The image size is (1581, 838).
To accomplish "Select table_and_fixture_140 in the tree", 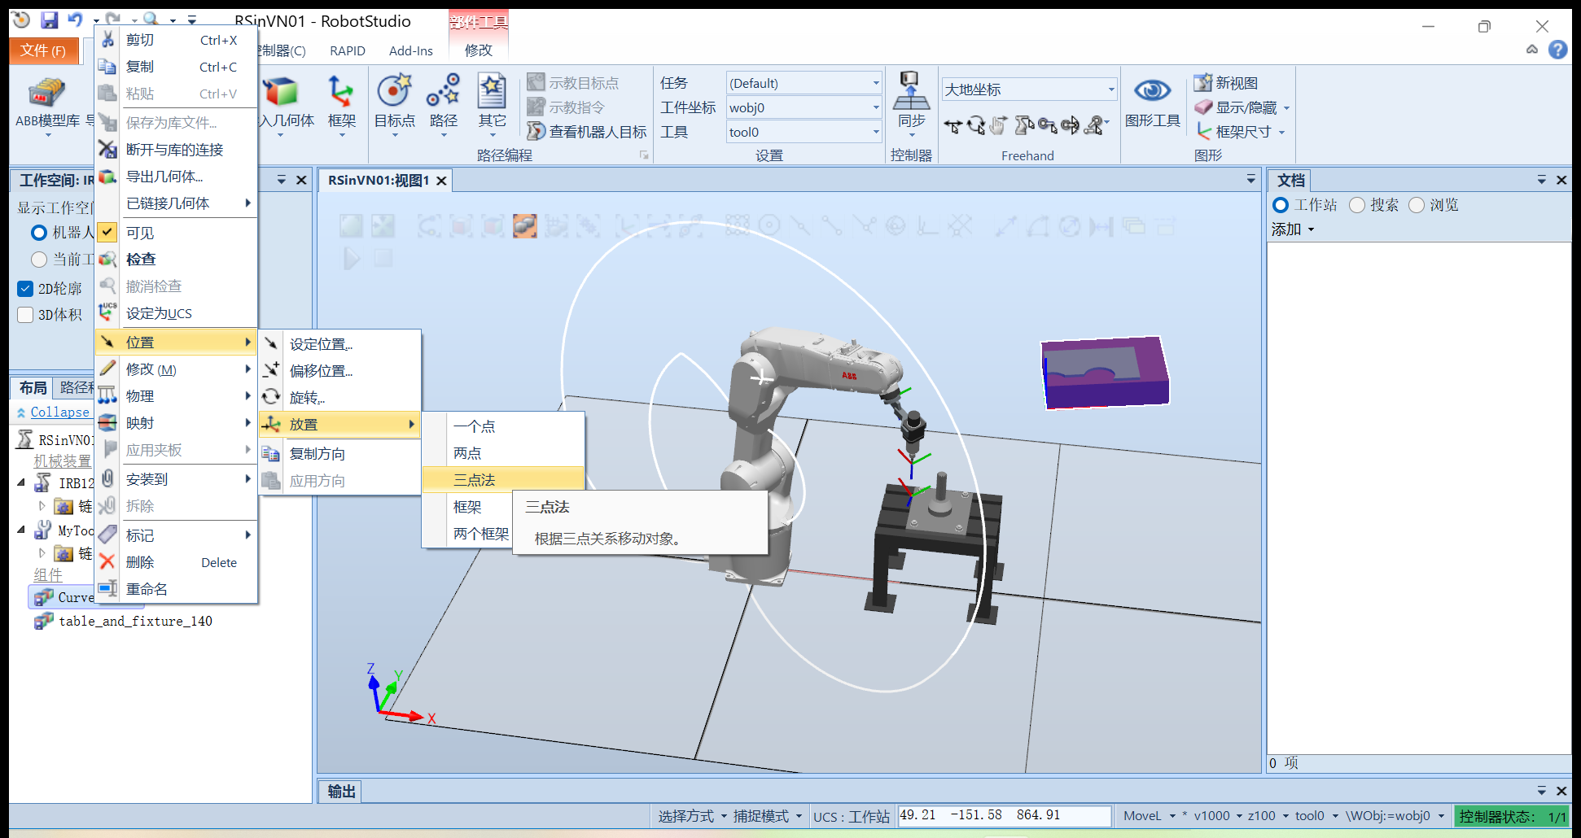I will click(135, 622).
